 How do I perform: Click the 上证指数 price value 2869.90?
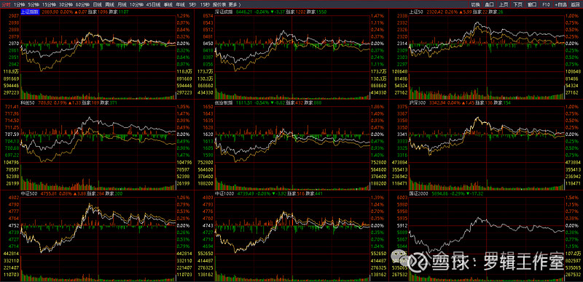pyautogui.click(x=50, y=12)
